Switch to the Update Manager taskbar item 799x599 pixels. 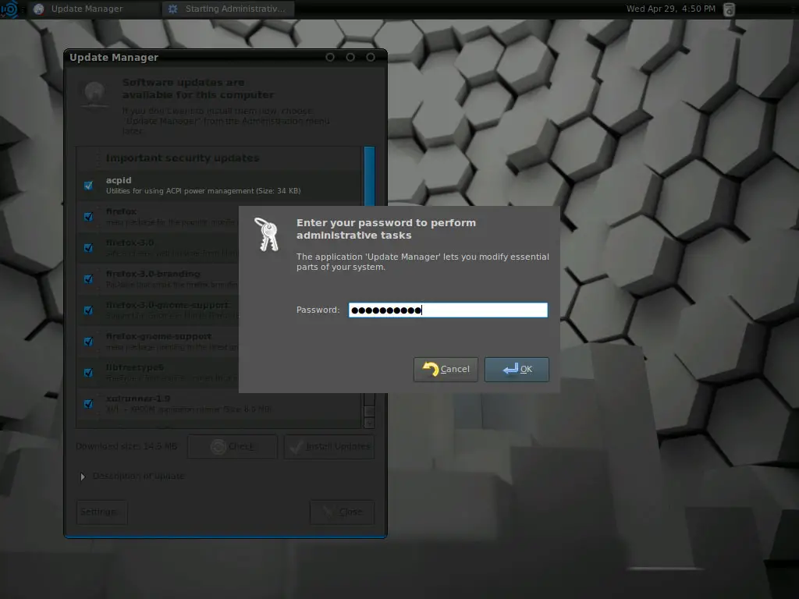[94, 9]
